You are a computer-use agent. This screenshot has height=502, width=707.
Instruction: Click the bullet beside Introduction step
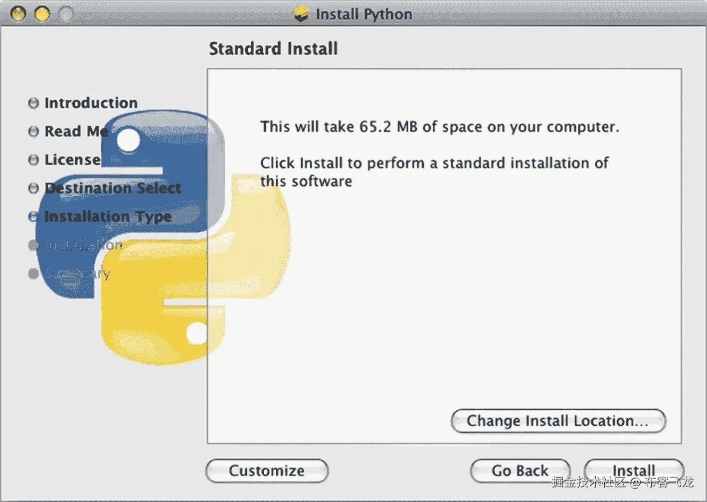pyautogui.click(x=33, y=102)
